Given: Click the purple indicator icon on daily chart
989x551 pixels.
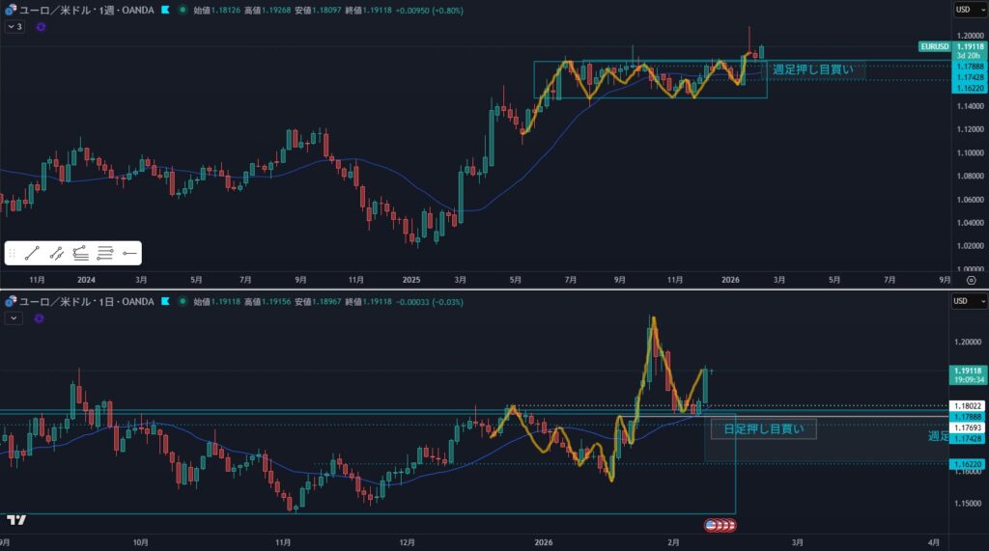Looking at the screenshot, I should [41, 317].
